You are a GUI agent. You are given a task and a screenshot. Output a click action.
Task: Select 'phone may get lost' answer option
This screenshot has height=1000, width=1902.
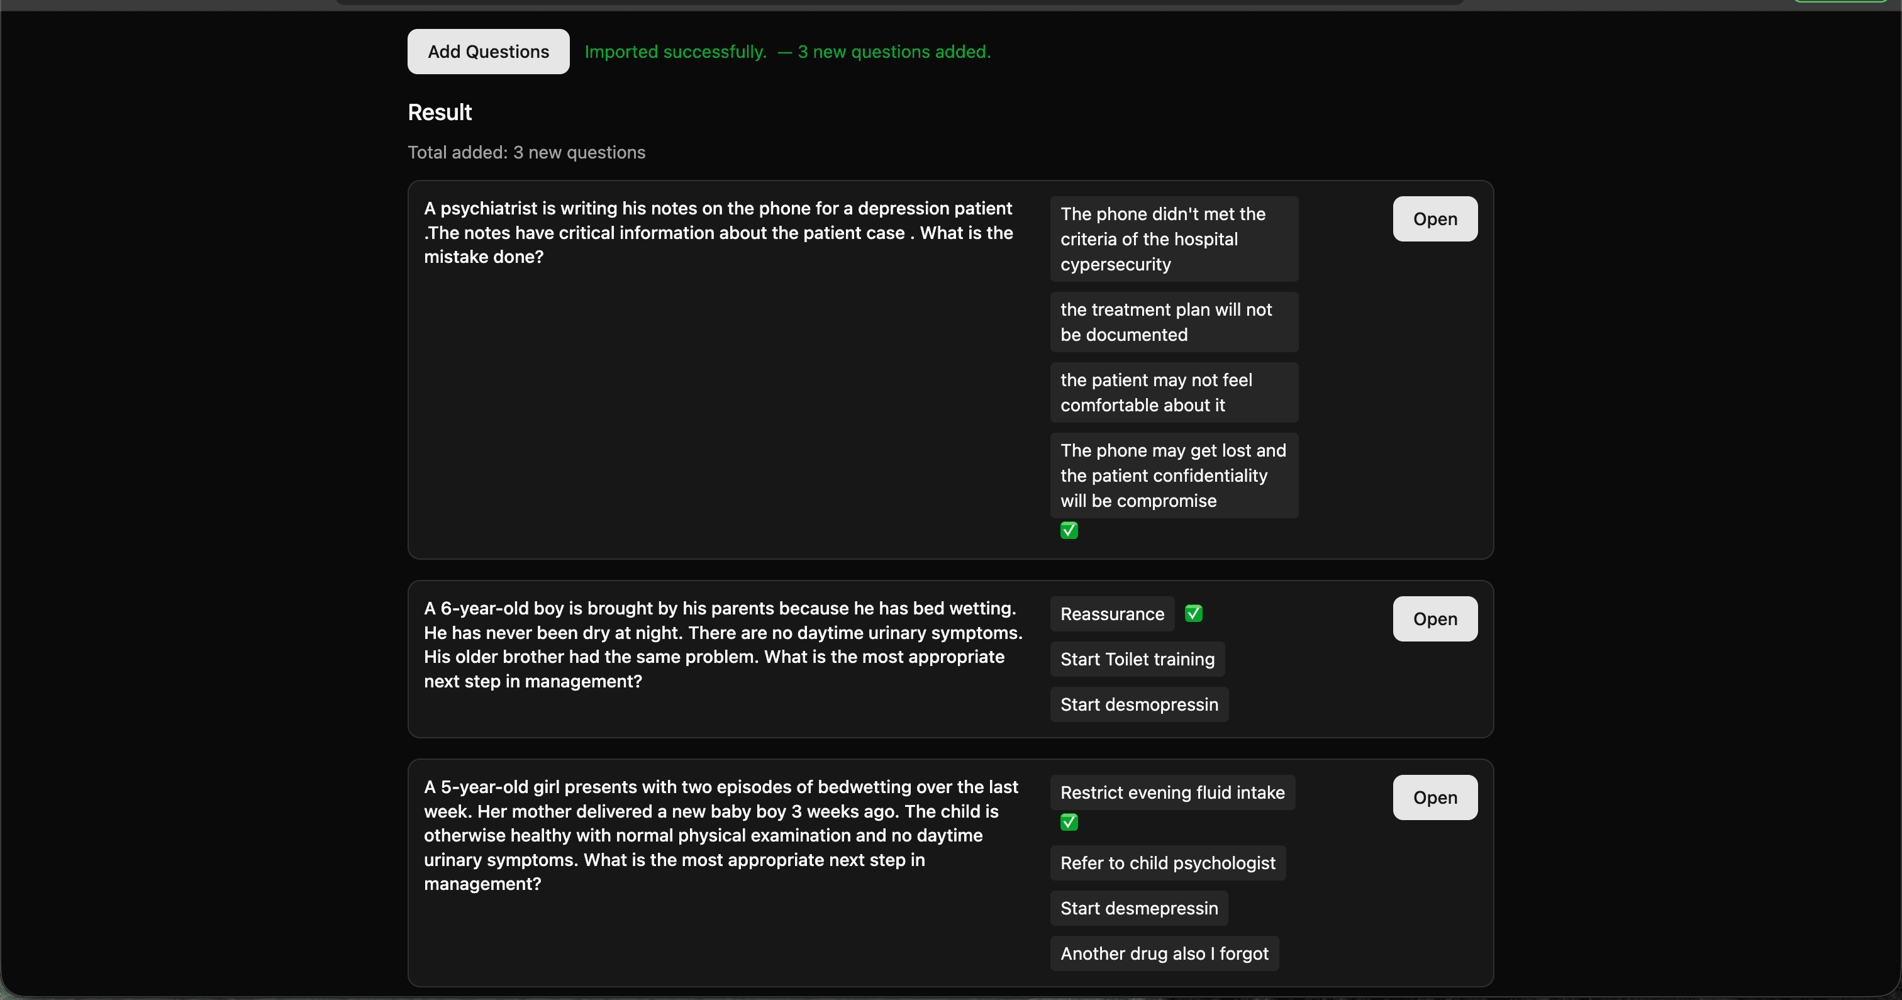[x=1173, y=475]
